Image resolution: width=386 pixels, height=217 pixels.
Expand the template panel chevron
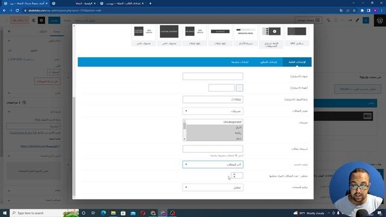click(9, 93)
